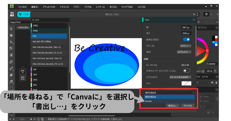Viewport: 231px width, 121px height.
Task: Open the ウィンドウ(W) menu
Action: [127, 7]
